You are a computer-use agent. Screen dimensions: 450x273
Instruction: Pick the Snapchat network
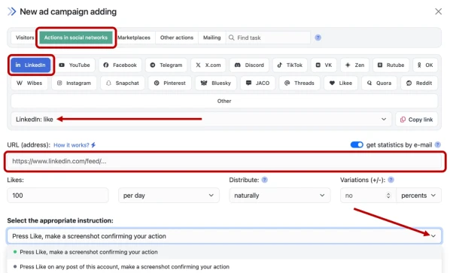(123, 83)
